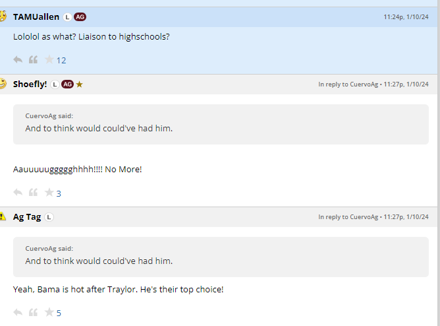Image resolution: width=440 pixels, height=326 pixels.
Task: Star Ag Tag's post
Action: (x=49, y=312)
